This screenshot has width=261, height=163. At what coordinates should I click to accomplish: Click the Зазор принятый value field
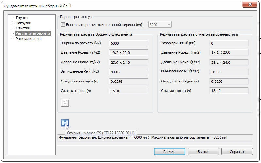[x=229, y=43]
